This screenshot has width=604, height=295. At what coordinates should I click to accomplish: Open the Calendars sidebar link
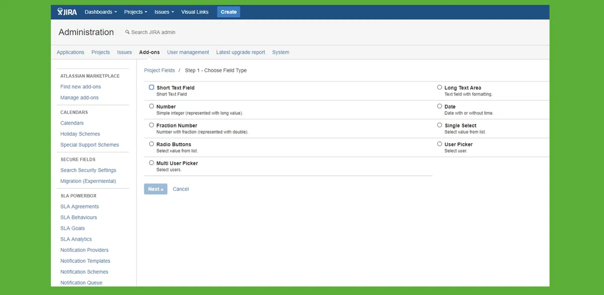coord(72,123)
